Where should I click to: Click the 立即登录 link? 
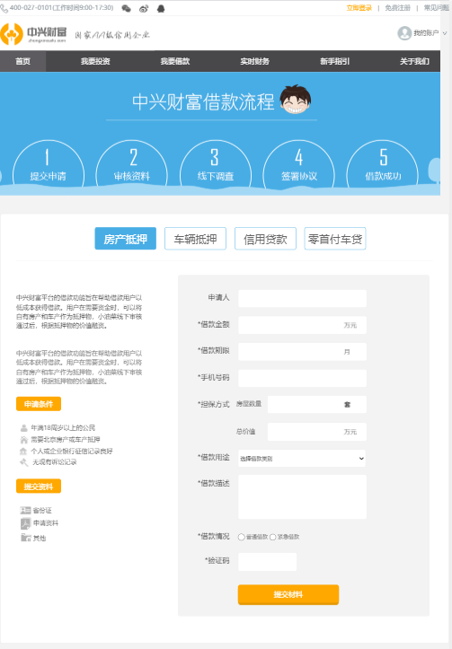click(359, 8)
